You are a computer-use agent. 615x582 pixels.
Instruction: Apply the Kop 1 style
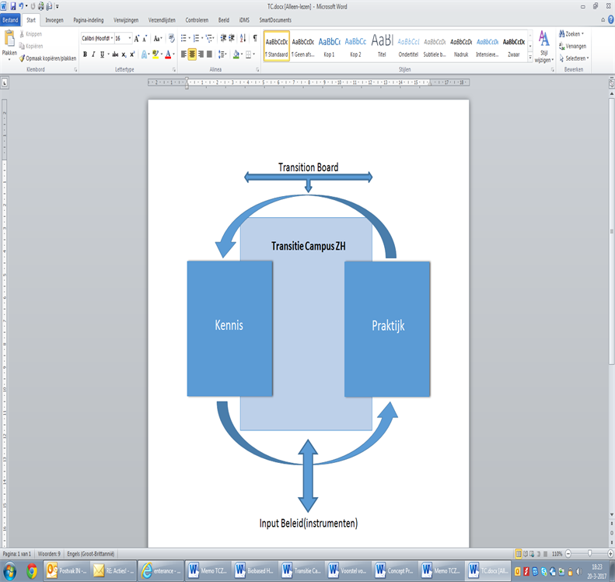point(329,46)
